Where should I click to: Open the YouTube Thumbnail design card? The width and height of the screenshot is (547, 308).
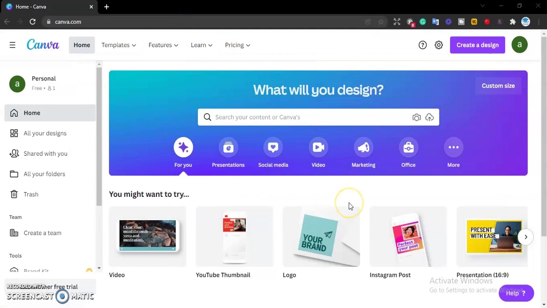[x=234, y=237]
